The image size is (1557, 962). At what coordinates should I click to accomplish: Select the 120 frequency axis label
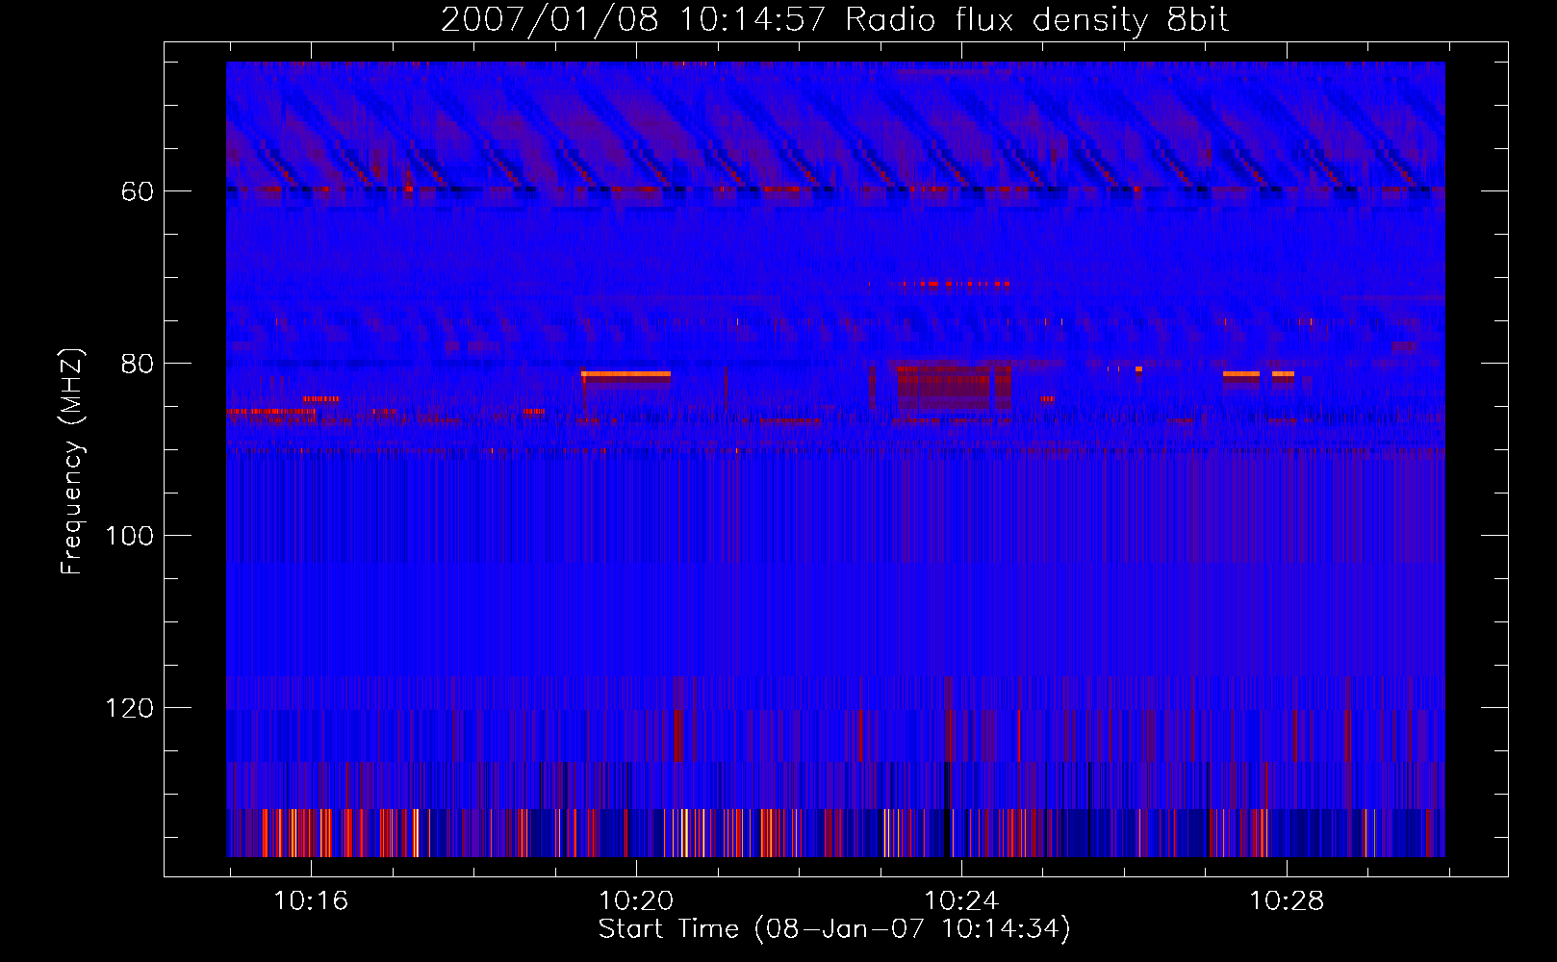[130, 709]
